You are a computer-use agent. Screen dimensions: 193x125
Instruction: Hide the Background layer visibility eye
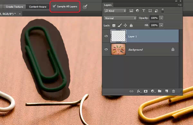tap(106, 49)
